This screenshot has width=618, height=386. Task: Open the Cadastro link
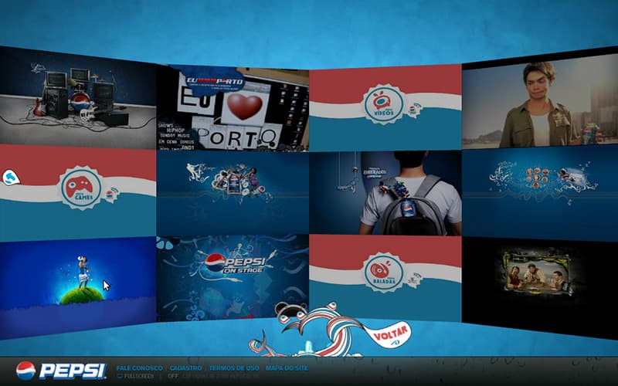click(185, 368)
